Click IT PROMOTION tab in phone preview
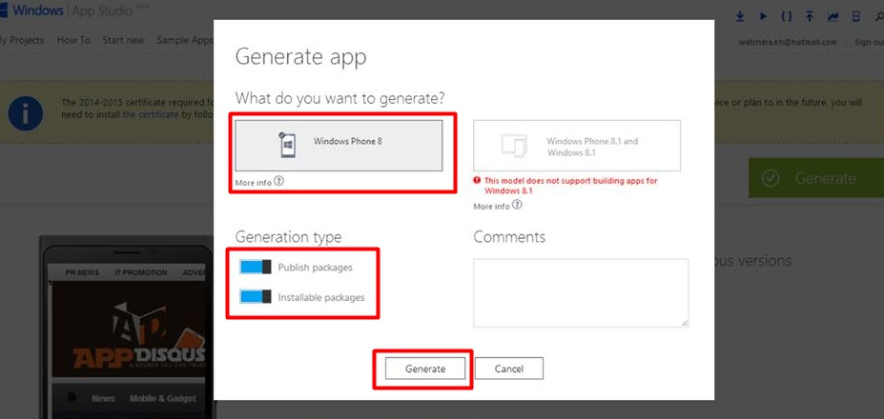The width and height of the screenshot is (884, 419). pyautogui.click(x=141, y=272)
